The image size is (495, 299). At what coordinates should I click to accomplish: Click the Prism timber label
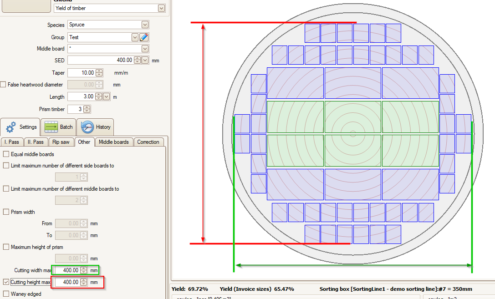52,109
